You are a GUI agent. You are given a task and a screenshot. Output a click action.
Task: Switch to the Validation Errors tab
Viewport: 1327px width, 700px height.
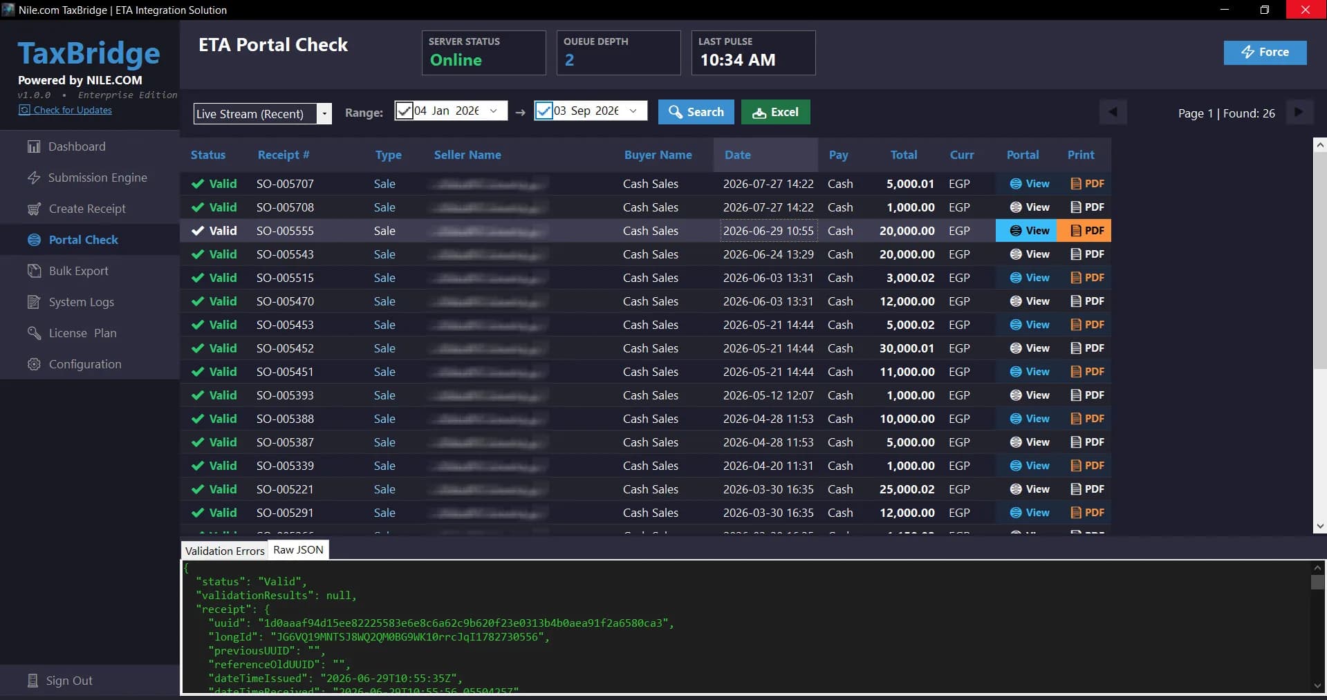pos(225,551)
